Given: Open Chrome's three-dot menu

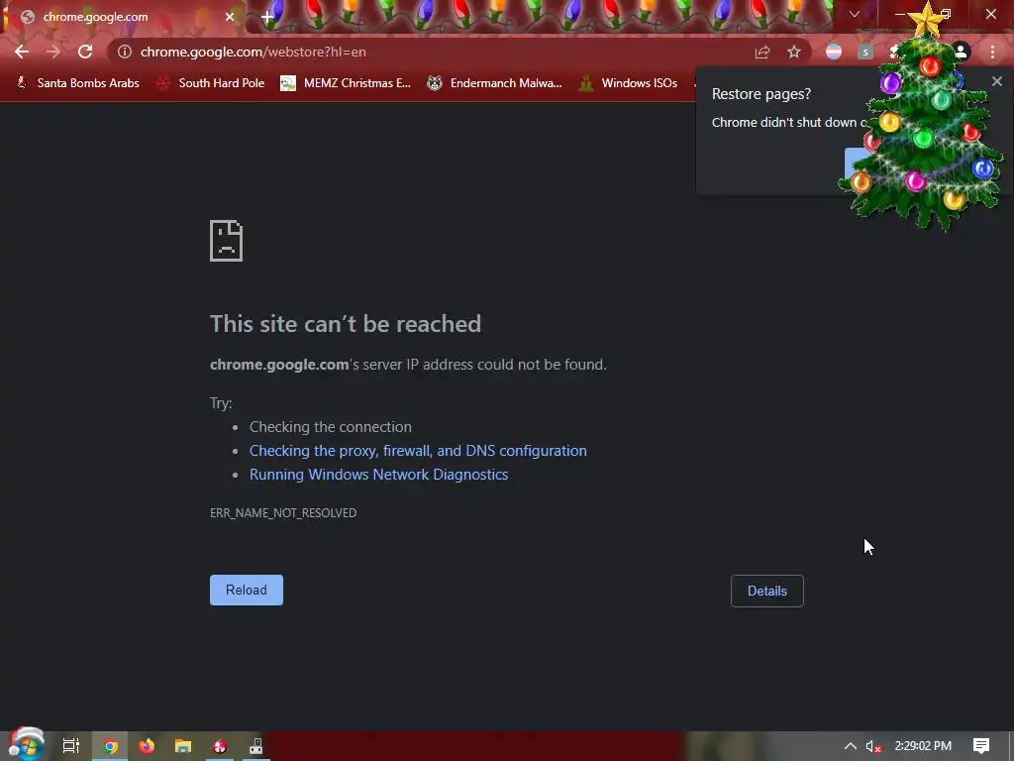Looking at the screenshot, I should (992, 52).
